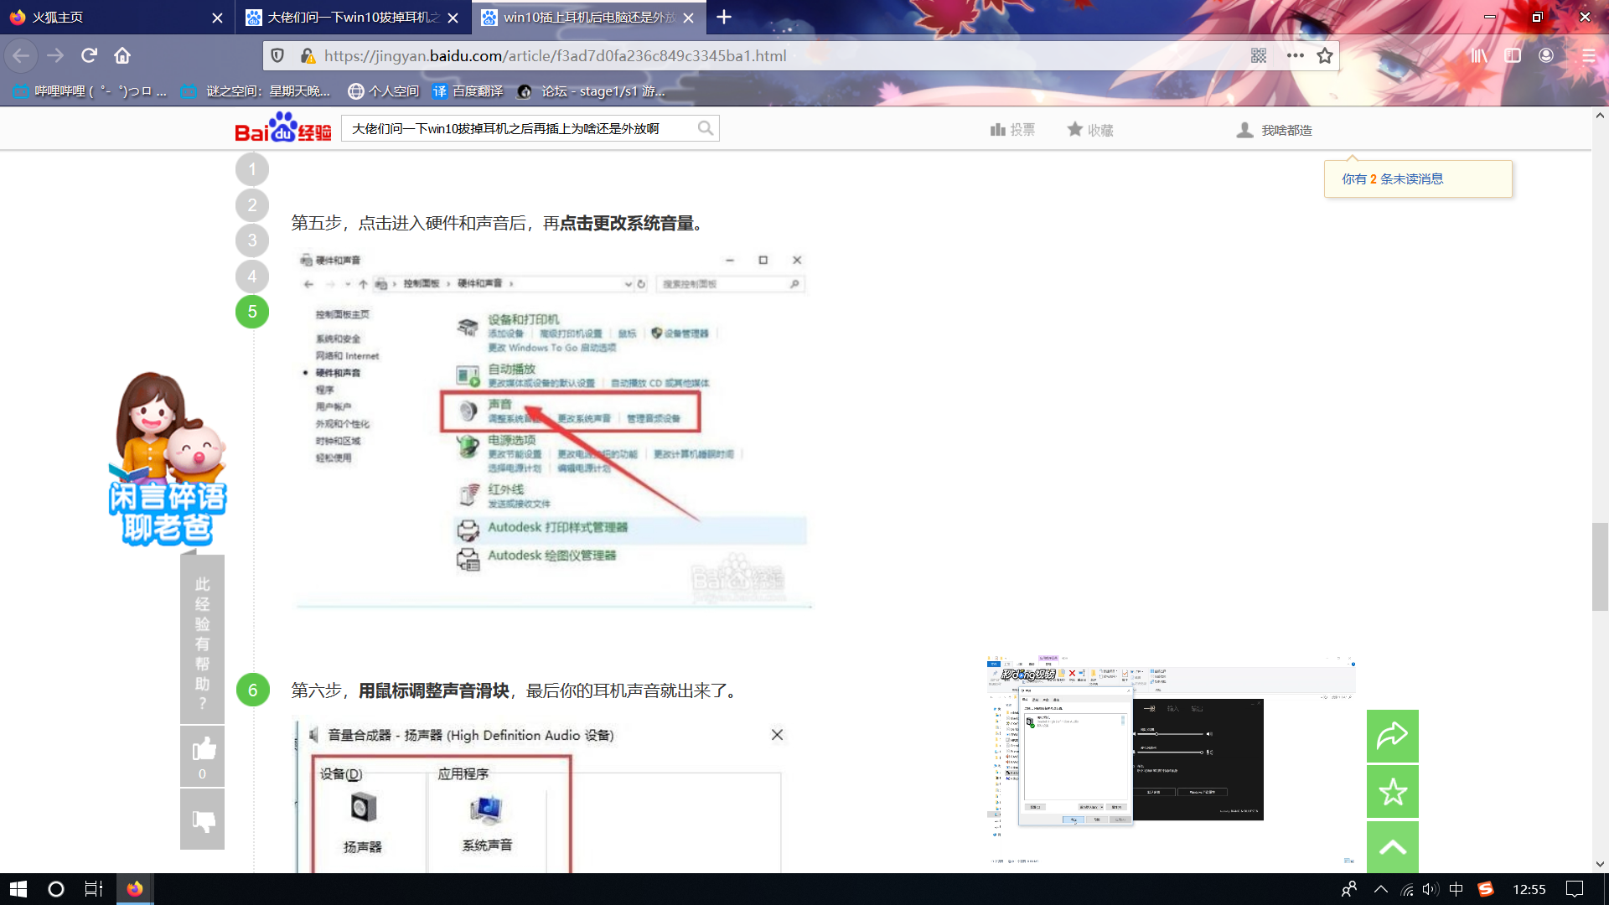Click the page vertical scrollbar thumb
The width and height of the screenshot is (1609, 905).
click(x=1600, y=566)
